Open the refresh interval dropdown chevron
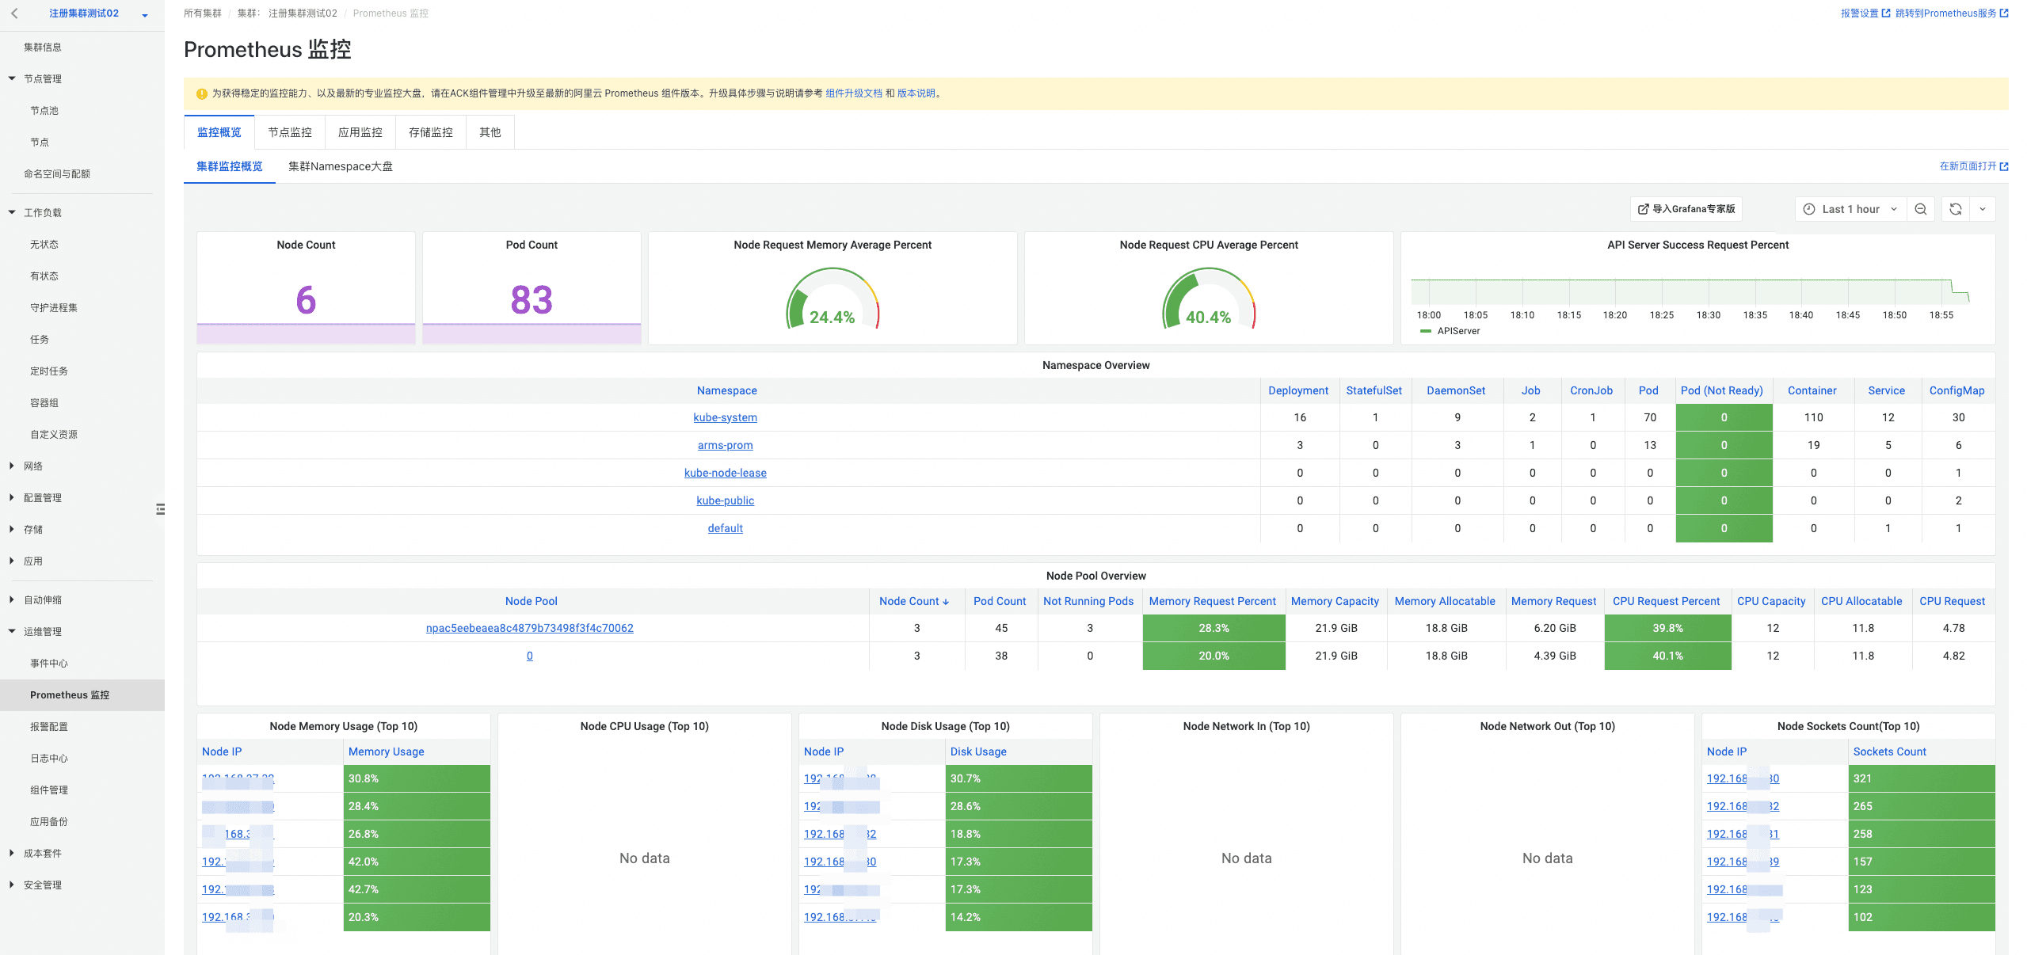Screen dimensions: 2027x955 1982,209
